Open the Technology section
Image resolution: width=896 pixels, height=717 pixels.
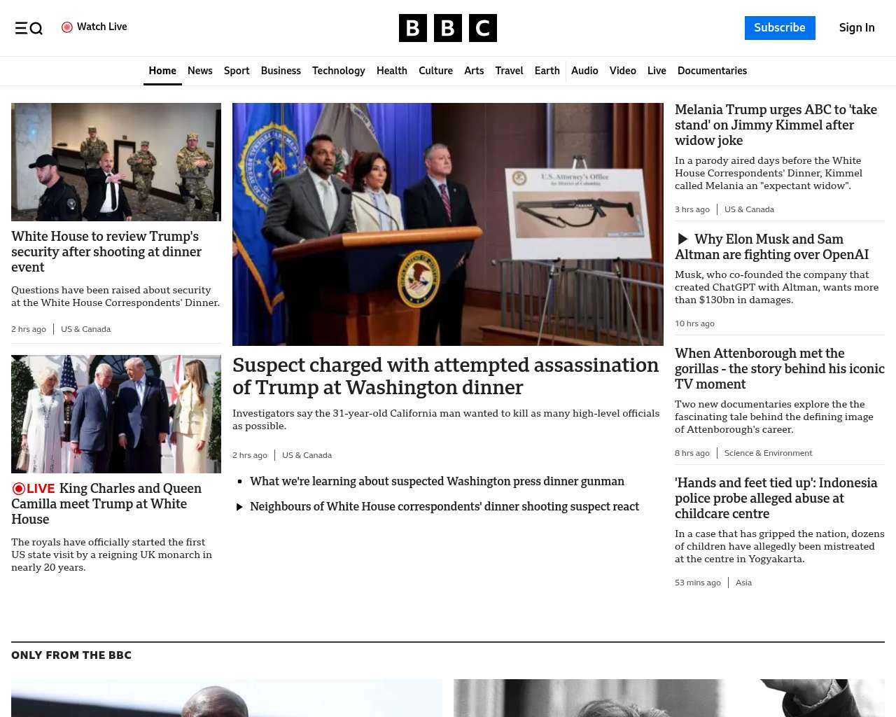click(339, 71)
